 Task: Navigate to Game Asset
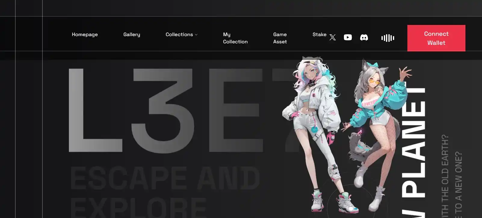coord(280,38)
